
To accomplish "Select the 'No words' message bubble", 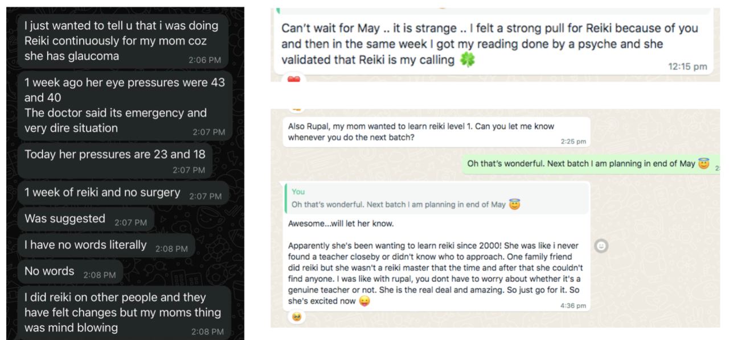I will point(70,272).
